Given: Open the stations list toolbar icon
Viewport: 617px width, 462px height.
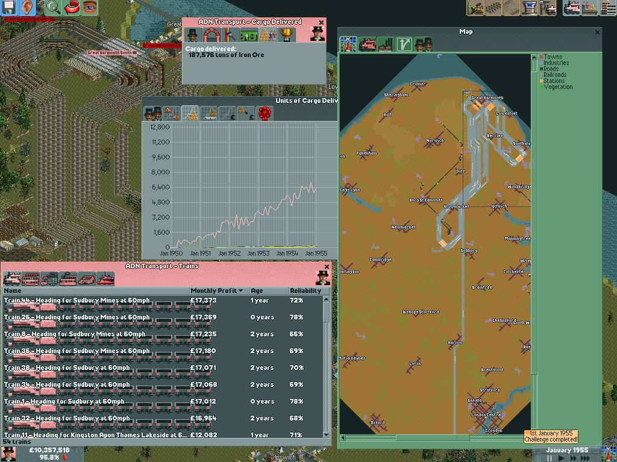Looking at the screenshot, I should (590, 7).
